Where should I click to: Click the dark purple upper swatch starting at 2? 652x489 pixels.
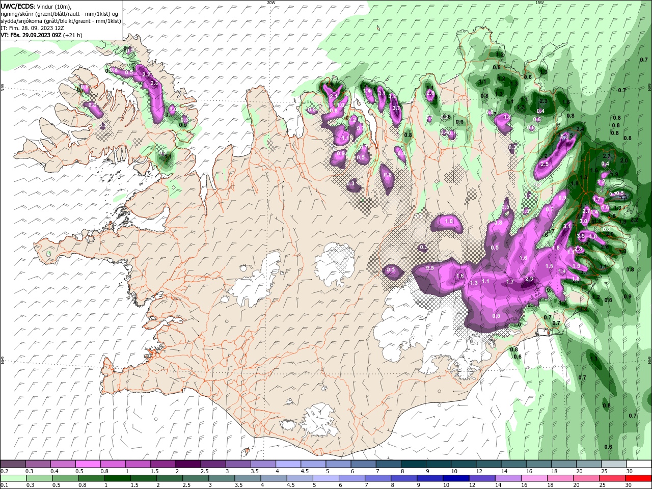point(187,464)
